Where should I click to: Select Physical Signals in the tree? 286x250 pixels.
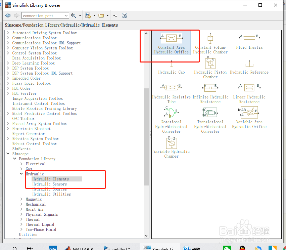tap(42, 214)
